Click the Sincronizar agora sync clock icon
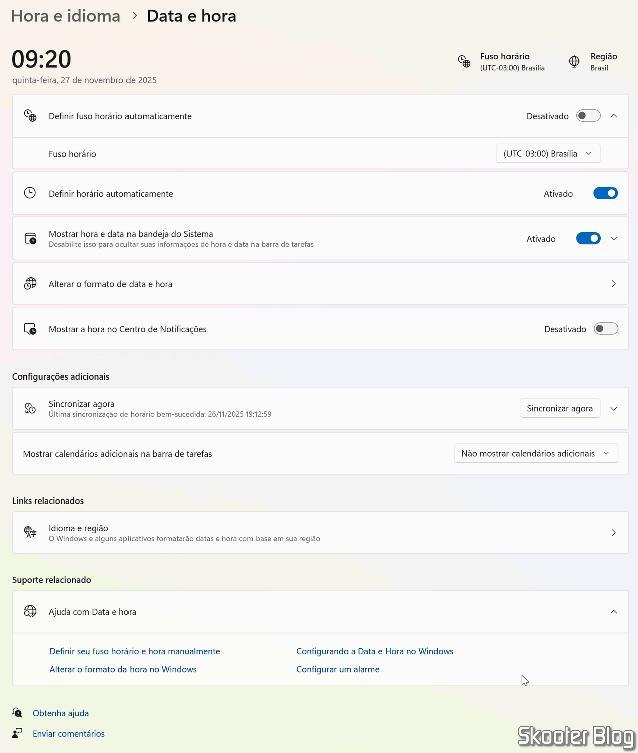The height and width of the screenshot is (753, 638). click(30, 408)
